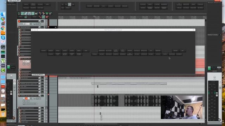Open the Desktop 2 display dropdown in right panel
This screenshot has height=126, width=225.
click(214, 35)
